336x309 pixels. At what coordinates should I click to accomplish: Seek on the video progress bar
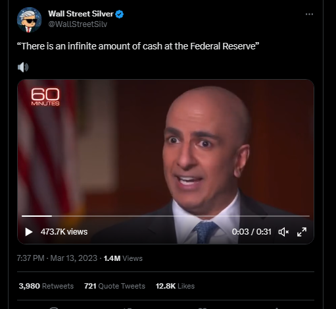[166, 216]
